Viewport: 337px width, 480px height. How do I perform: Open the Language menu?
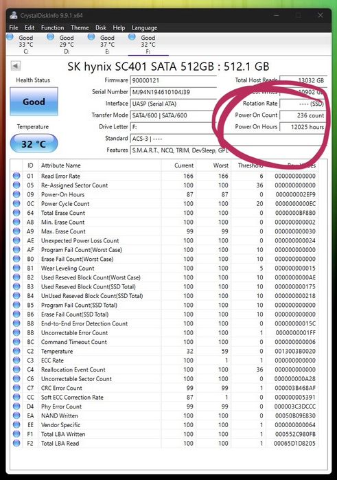144,27
